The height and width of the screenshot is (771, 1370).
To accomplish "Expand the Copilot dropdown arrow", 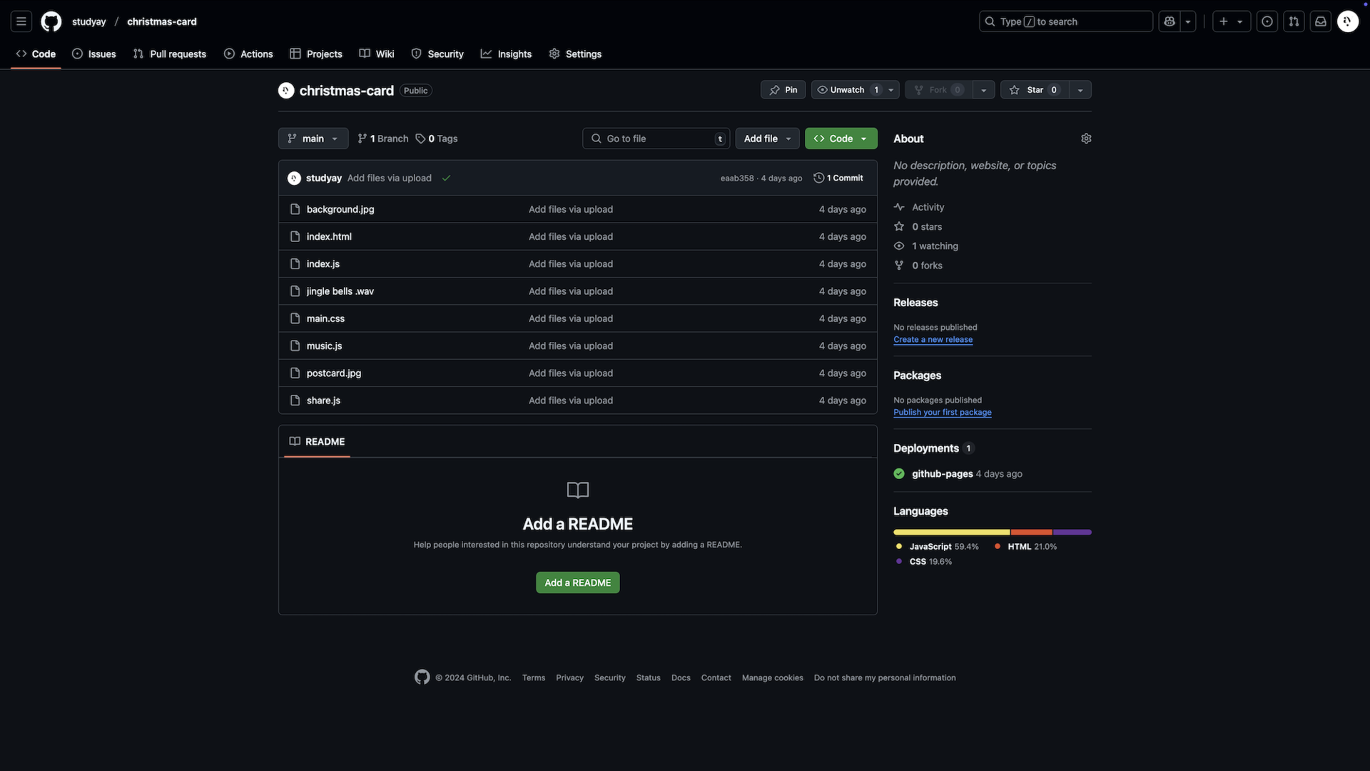I will pyautogui.click(x=1188, y=21).
